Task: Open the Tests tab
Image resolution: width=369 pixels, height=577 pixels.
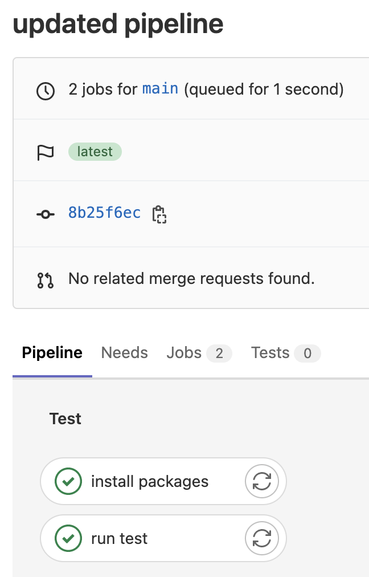Action: 270,352
